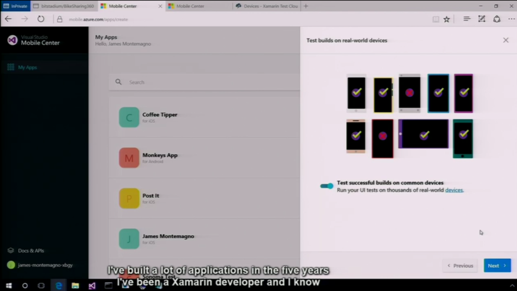
Task: Open the Coffee Tipper app
Action: (x=204, y=117)
